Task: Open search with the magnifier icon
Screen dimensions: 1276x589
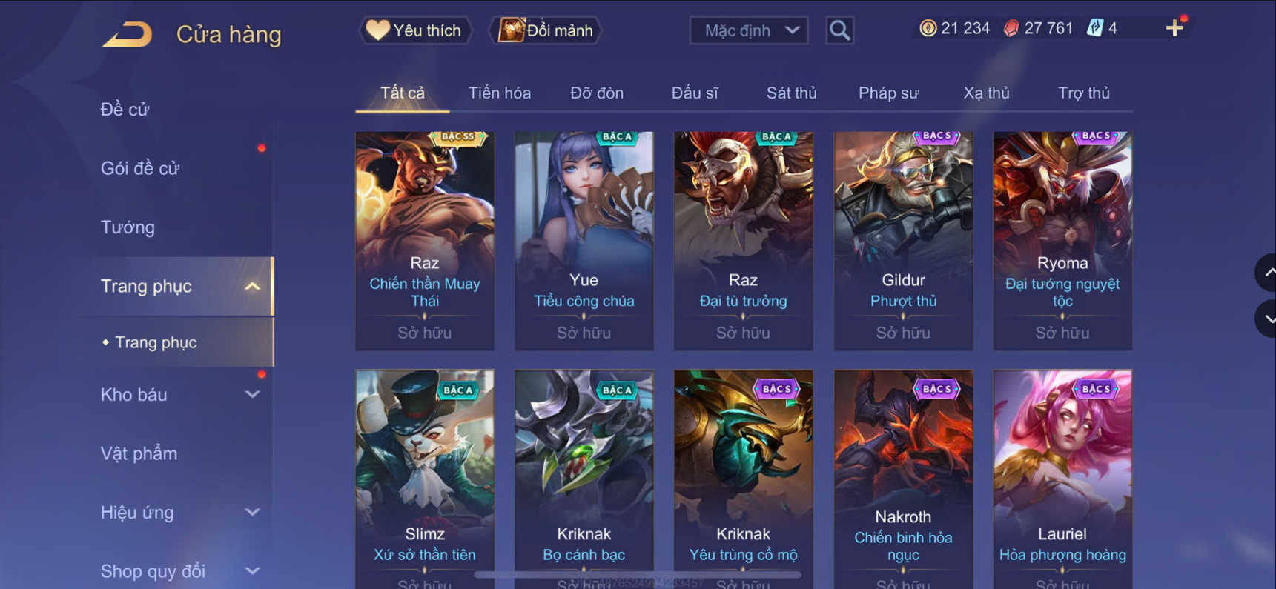Action: pyautogui.click(x=839, y=30)
